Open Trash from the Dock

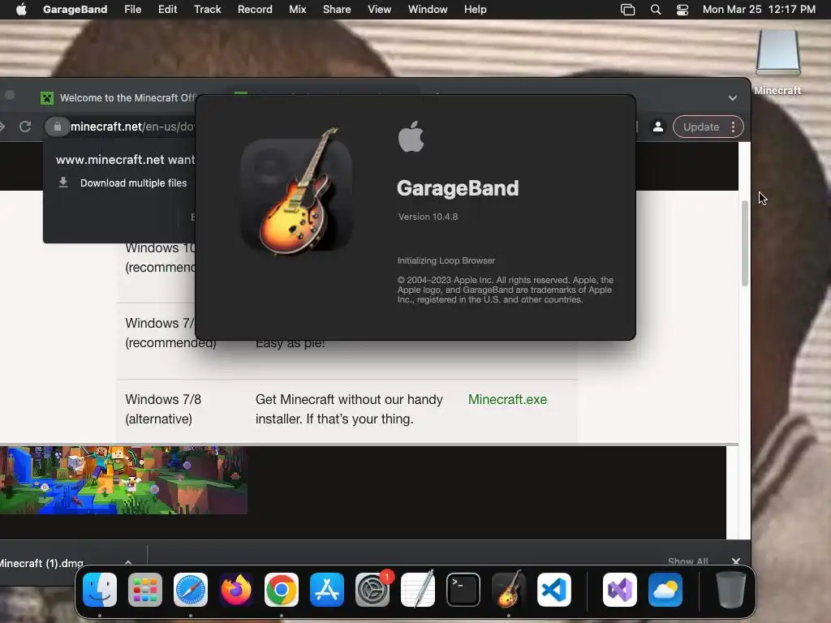coord(731,590)
